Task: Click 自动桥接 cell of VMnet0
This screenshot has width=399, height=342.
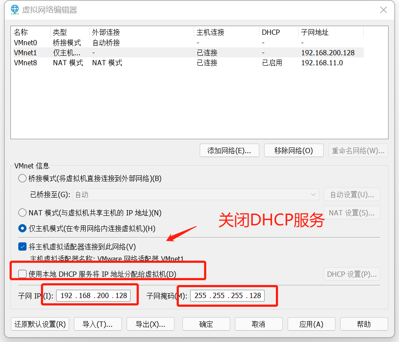Action: pyautogui.click(x=106, y=43)
